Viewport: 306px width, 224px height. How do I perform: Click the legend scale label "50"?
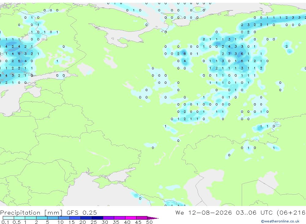[149, 222]
